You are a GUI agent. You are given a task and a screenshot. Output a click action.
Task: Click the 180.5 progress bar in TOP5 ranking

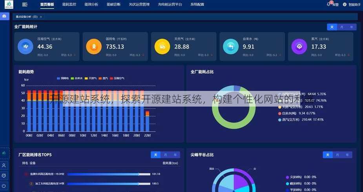coord(109,184)
